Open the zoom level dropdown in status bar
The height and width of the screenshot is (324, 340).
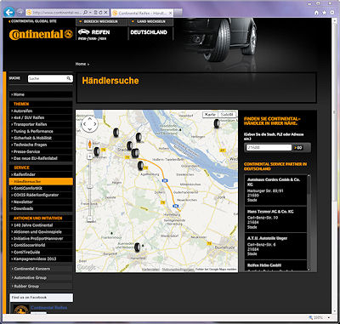click(328, 318)
